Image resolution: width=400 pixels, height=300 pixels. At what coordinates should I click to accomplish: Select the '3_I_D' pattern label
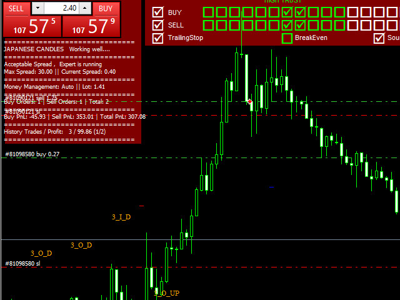click(121, 217)
